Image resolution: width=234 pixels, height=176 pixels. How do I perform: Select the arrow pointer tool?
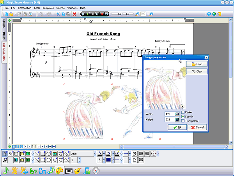click(x=5, y=154)
